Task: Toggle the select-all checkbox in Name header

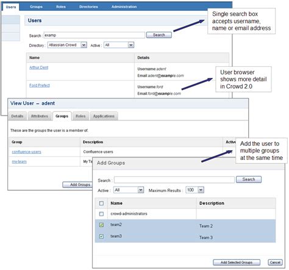Action: pos(101,203)
